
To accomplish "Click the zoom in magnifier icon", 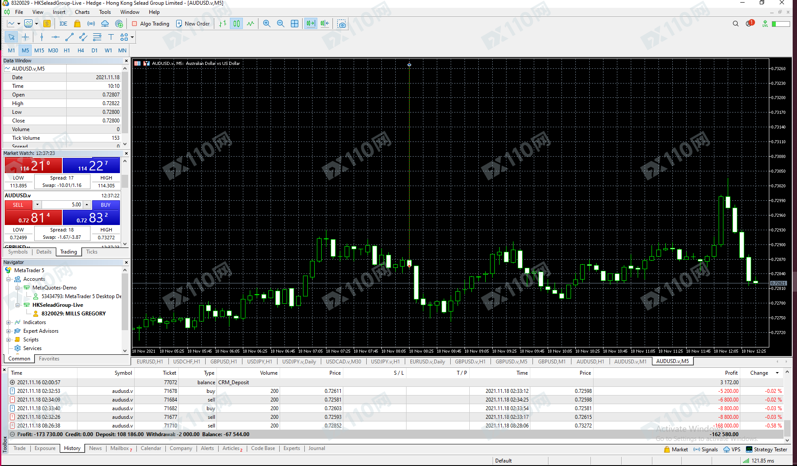I will 267,24.
